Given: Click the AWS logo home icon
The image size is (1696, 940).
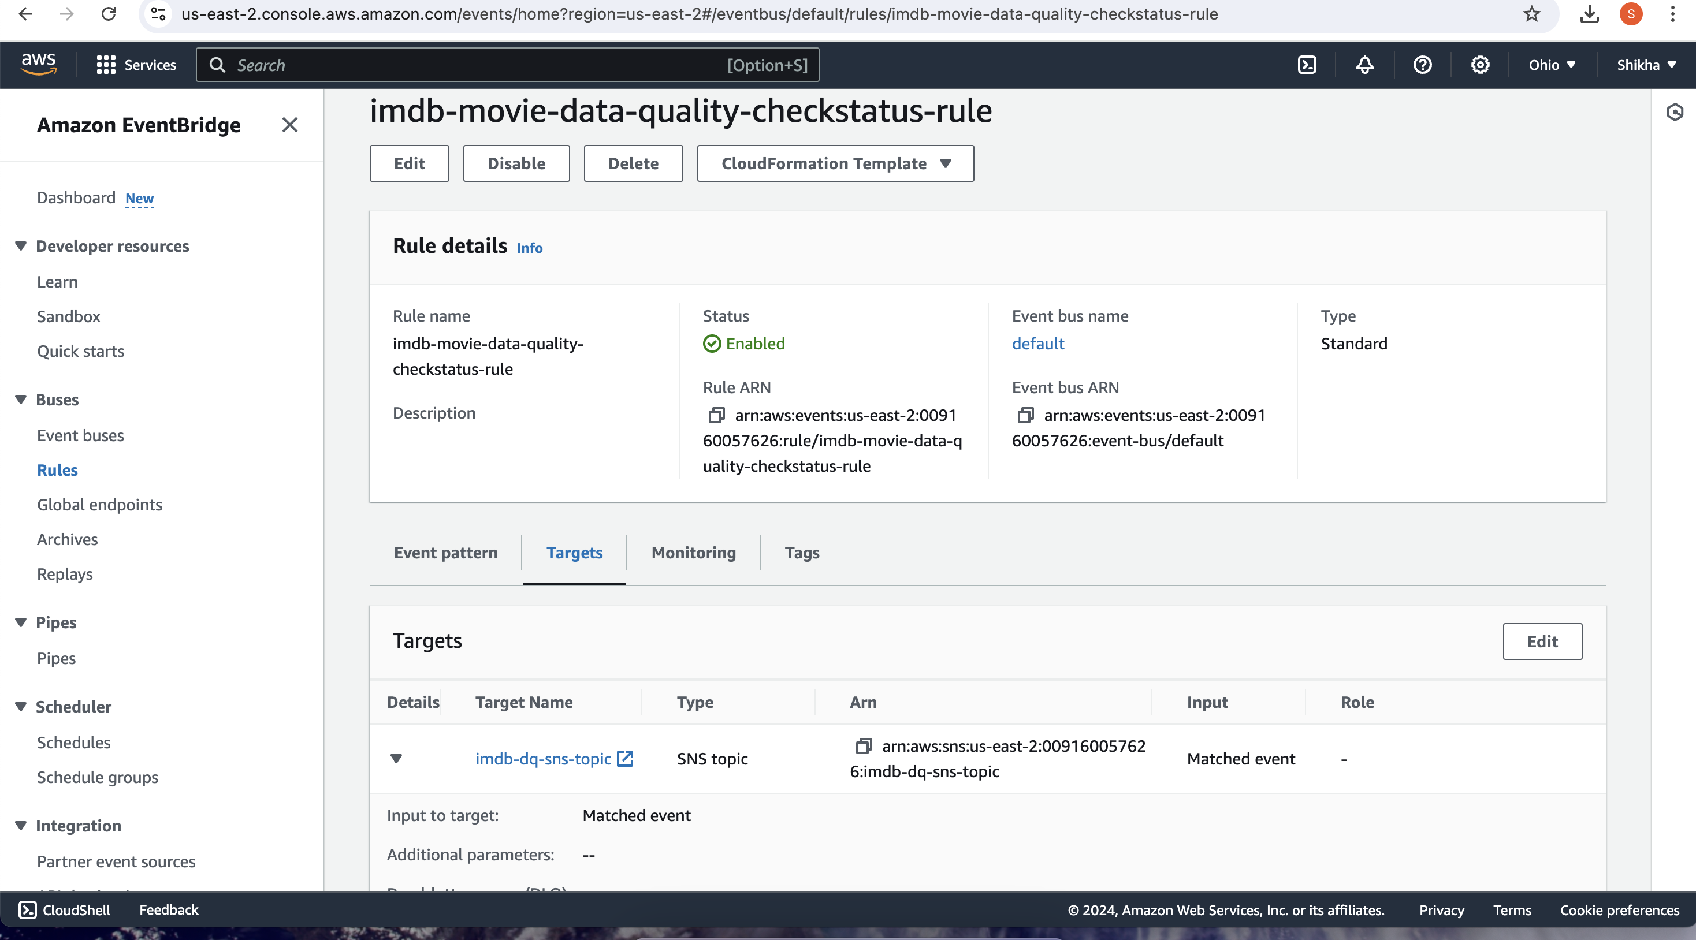Looking at the screenshot, I should tap(38, 65).
